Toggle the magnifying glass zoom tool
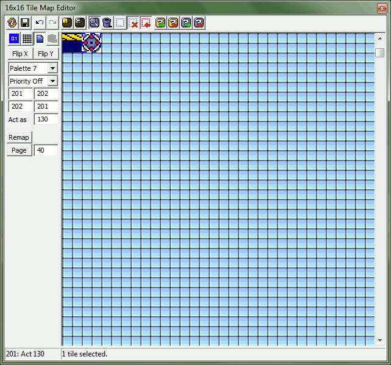 [x=95, y=23]
